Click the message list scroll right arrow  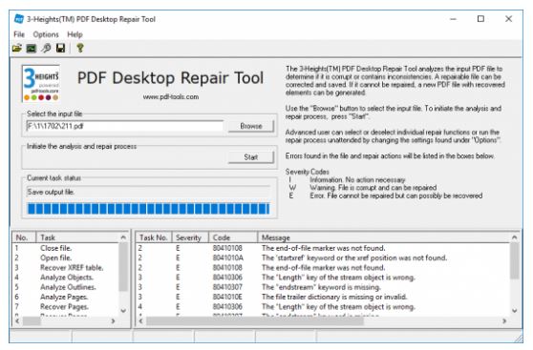(504, 320)
